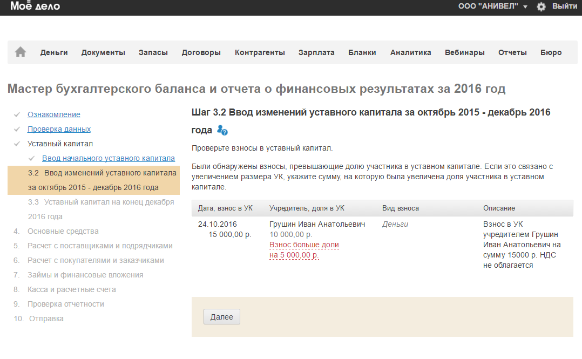Select step 8 Касса и расчетные счета
This screenshot has height=359, width=582.
pyautogui.click(x=65, y=289)
